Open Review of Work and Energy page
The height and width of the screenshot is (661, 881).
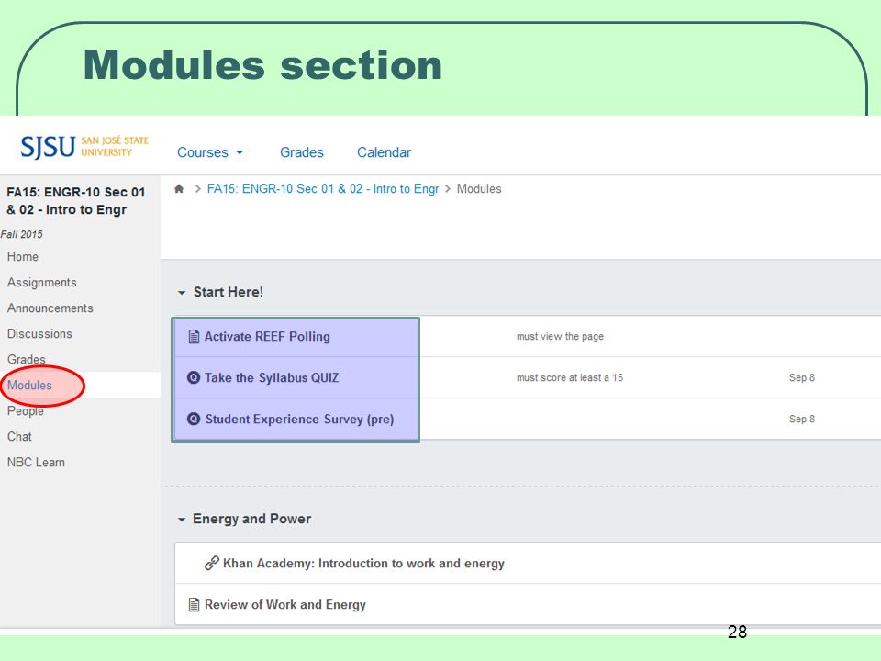284,605
